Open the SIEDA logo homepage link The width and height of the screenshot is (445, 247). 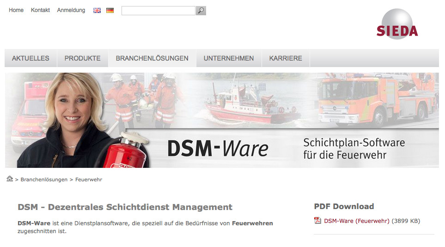coord(397,24)
